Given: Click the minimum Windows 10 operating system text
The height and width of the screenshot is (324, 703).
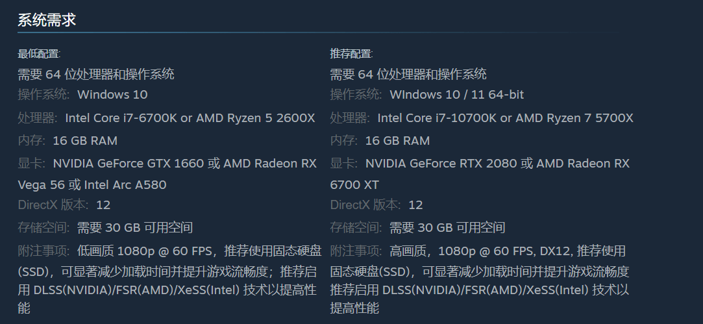Looking at the screenshot, I should 112,95.
